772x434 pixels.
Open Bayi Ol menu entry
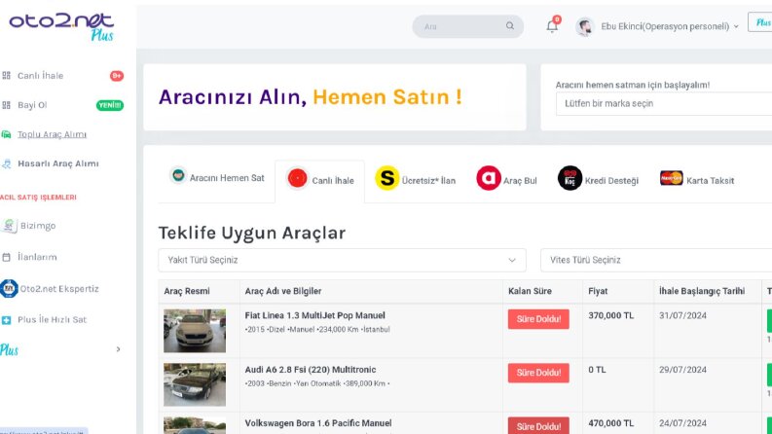[32, 105]
